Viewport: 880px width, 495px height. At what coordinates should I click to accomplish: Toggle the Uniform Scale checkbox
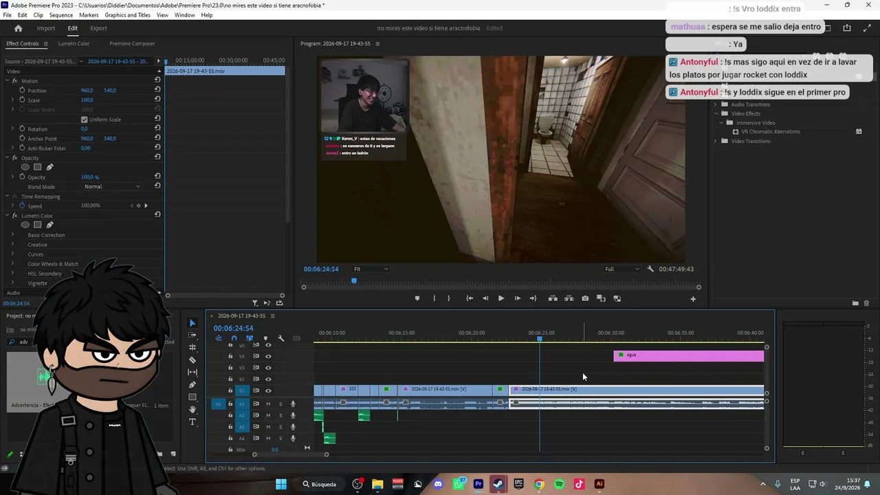[x=85, y=120]
